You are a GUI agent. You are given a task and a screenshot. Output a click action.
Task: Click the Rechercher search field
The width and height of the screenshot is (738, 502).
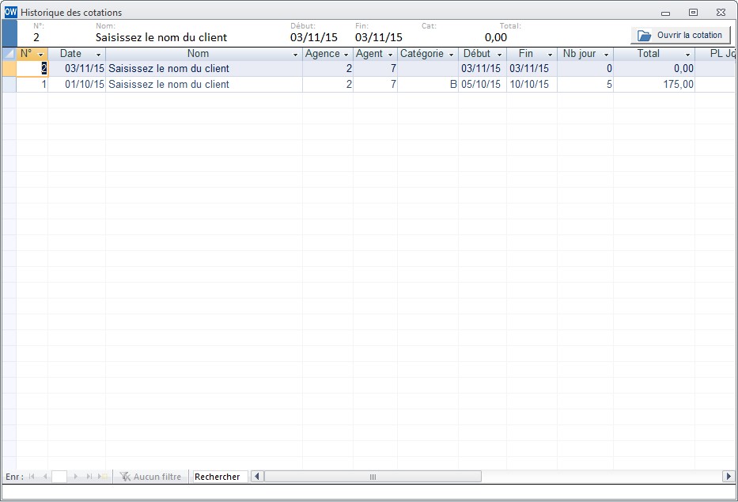220,477
